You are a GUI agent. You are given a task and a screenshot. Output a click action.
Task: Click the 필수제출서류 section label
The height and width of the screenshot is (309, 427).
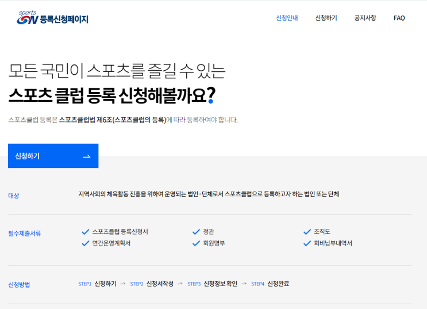(x=25, y=234)
